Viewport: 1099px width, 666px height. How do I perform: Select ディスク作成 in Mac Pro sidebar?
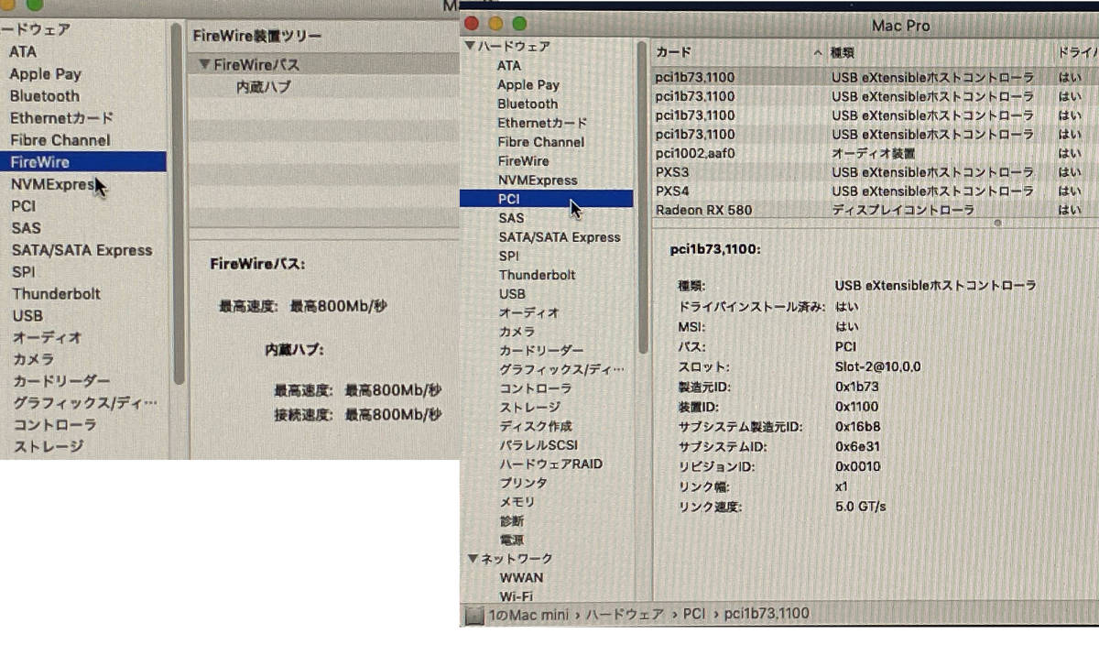(x=536, y=427)
